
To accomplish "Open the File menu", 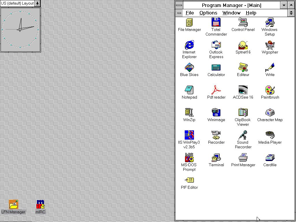I will 190,13.
